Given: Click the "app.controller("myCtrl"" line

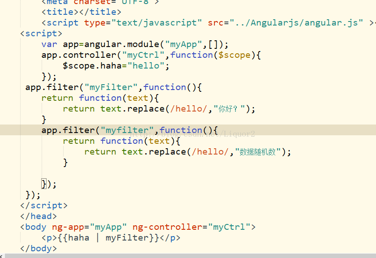Looking at the screenshot, I should [151, 55].
